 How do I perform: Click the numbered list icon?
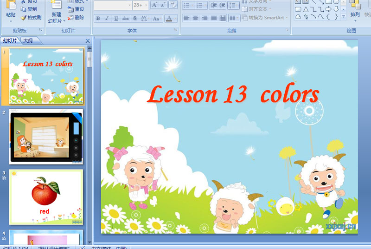click(x=199, y=5)
